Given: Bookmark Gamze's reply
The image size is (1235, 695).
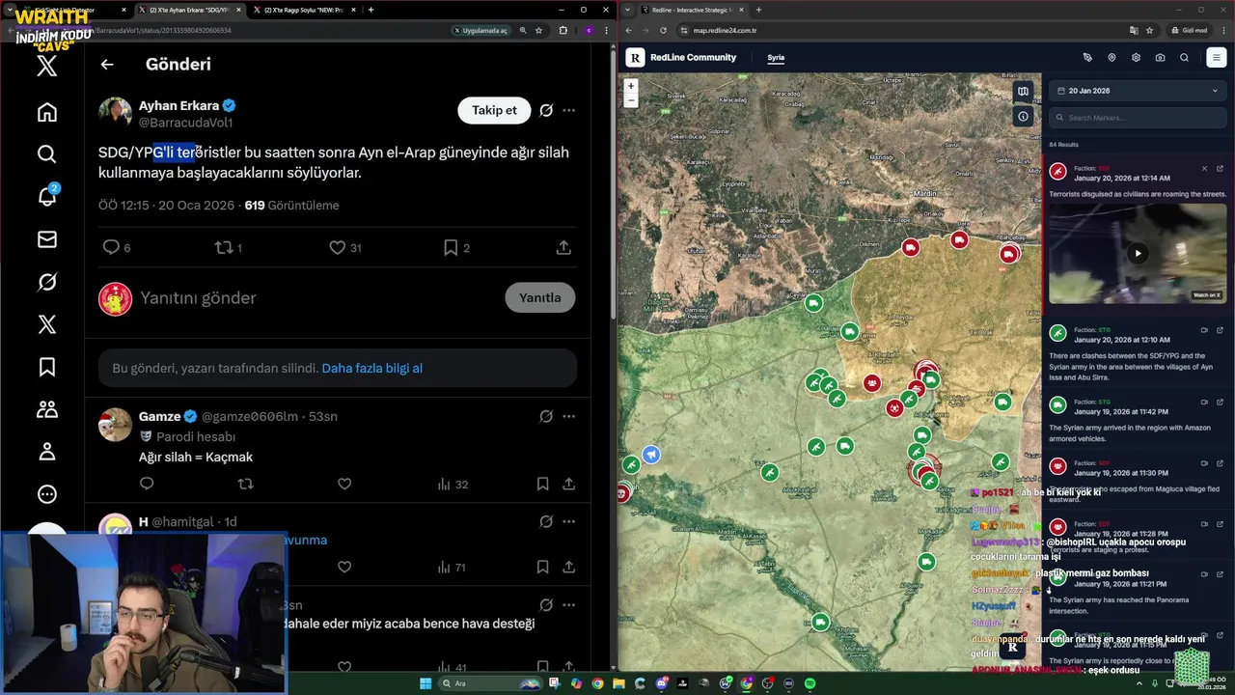Looking at the screenshot, I should (542, 484).
